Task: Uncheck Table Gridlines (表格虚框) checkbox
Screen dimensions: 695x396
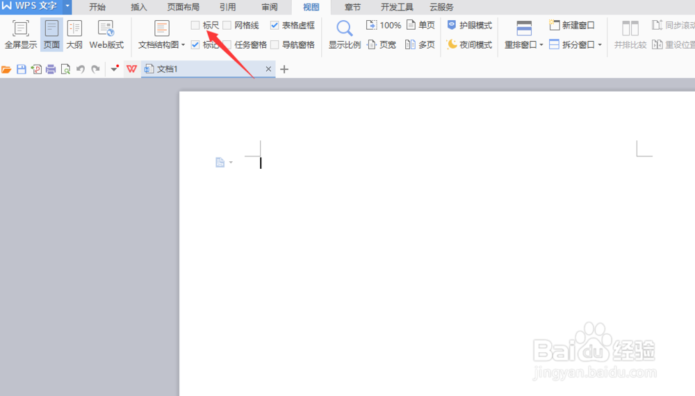Action: pyautogui.click(x=275, y=25)
